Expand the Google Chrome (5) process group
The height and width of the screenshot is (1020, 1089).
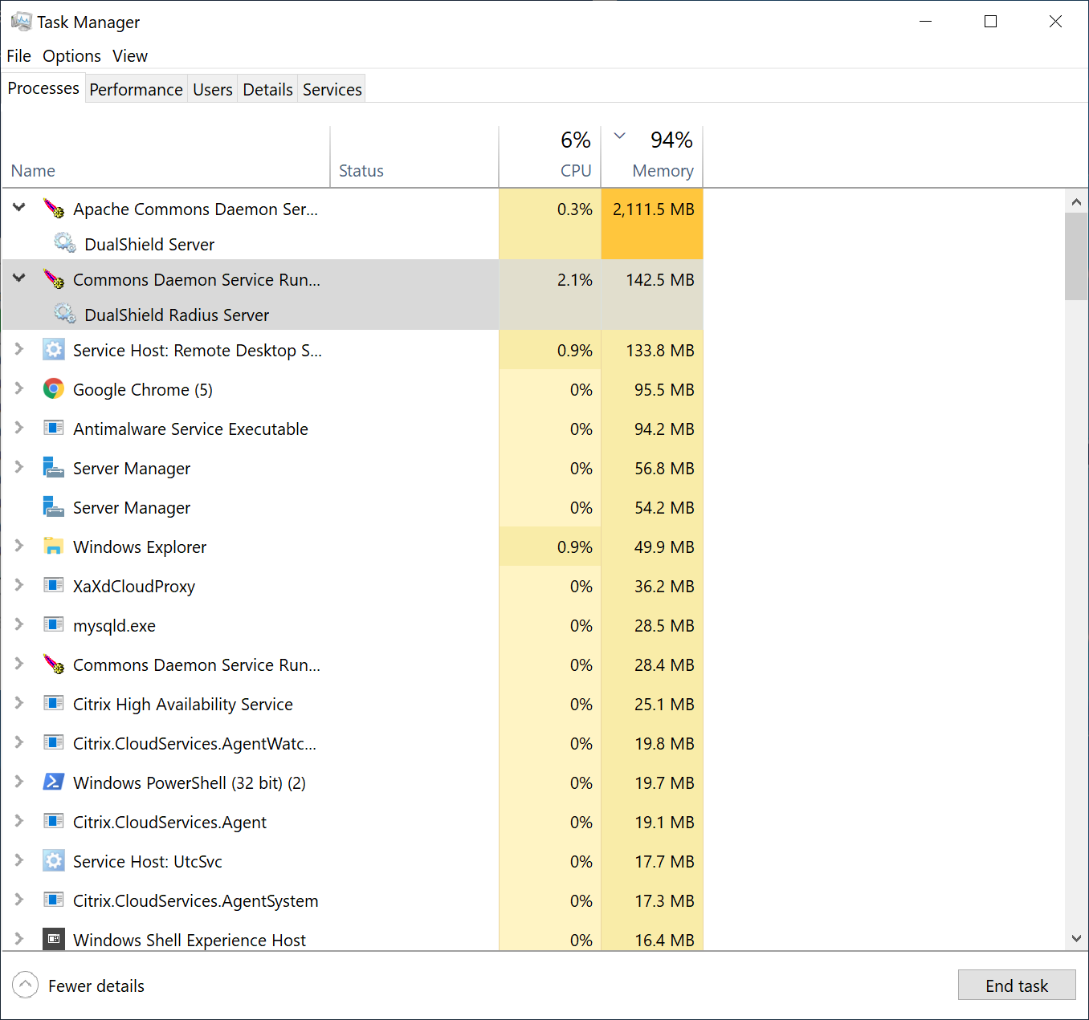click(x=19, y=388)
